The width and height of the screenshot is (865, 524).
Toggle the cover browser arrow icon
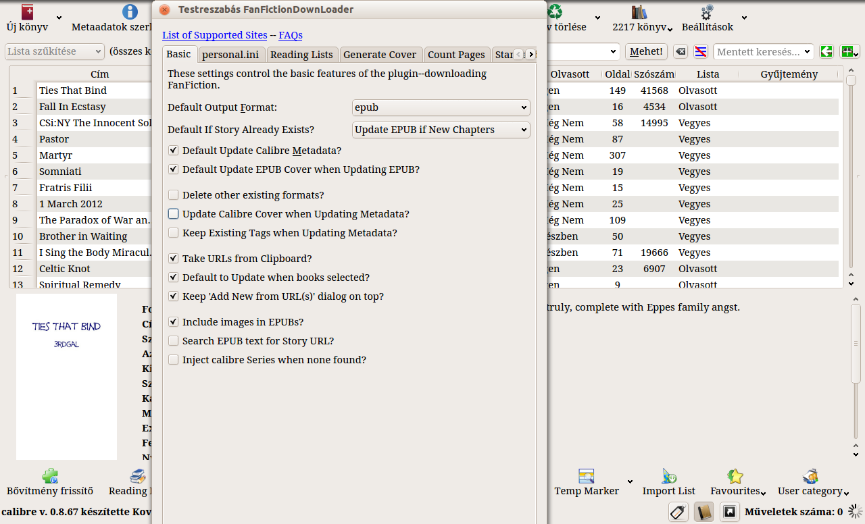coord(729,513)
